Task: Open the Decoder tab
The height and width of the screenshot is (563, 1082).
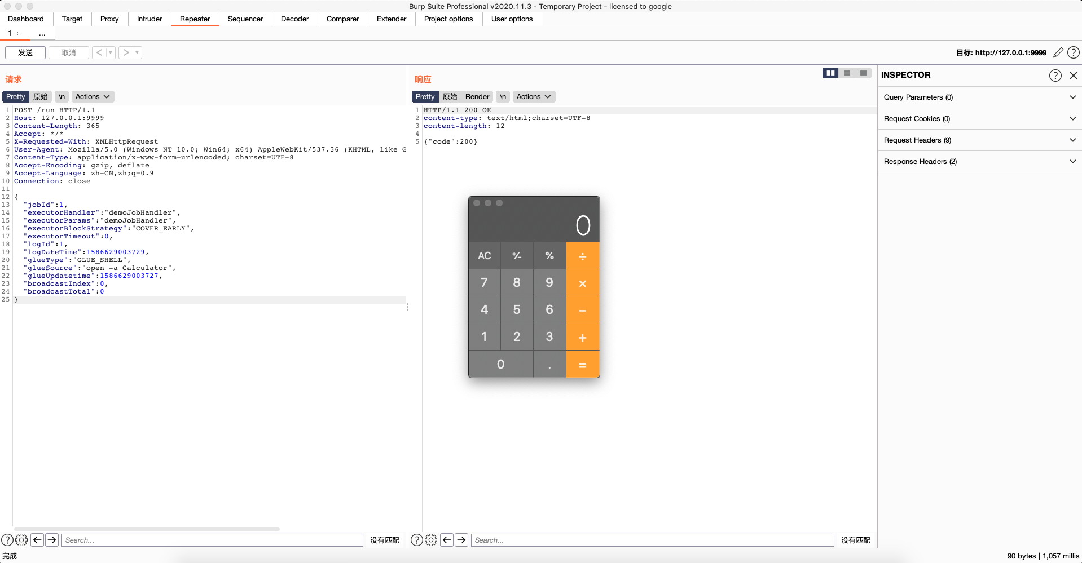Action: pyautogui.click(x=294, y=19)
